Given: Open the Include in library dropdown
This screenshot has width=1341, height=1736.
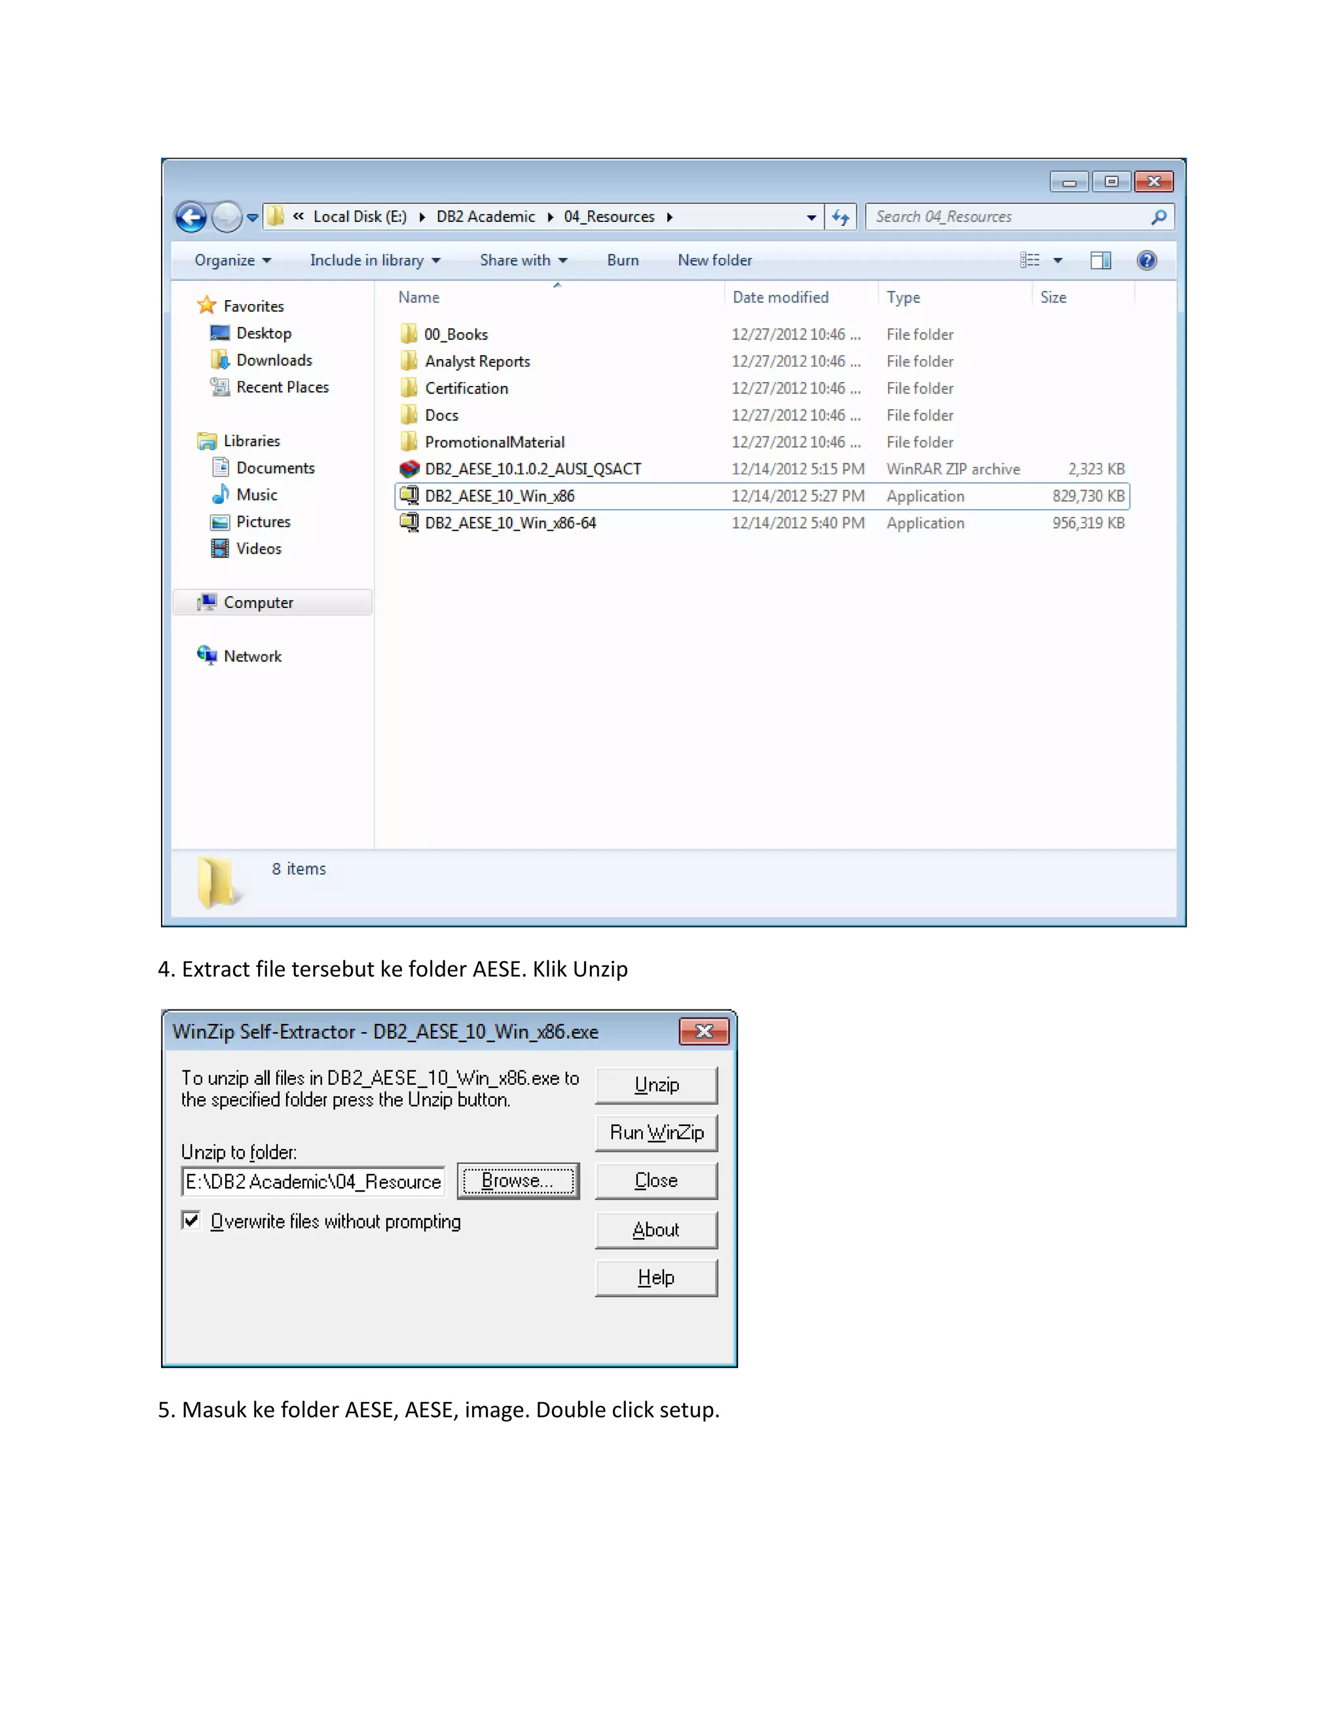Looking at the screenshot, I should tap(374, 261).
